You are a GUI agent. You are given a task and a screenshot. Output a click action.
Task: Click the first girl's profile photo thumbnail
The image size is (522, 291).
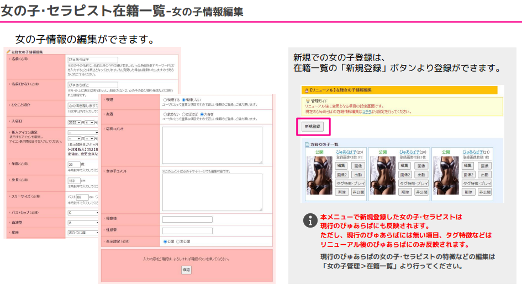[318, 176]
